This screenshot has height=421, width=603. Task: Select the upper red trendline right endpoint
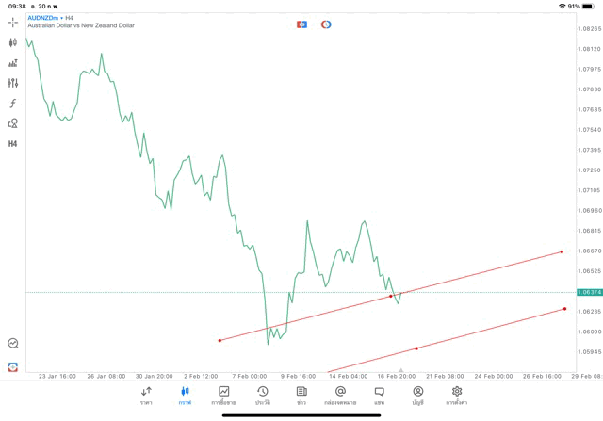[562, 251]
